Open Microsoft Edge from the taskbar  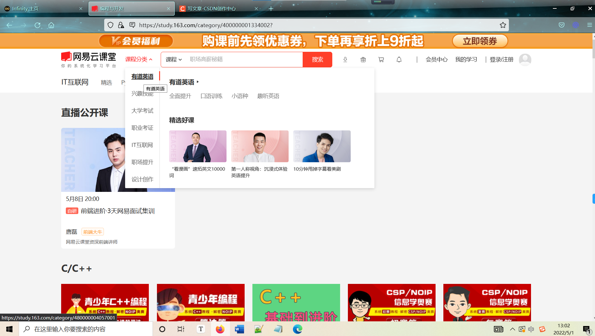click(x=297, y=329)
